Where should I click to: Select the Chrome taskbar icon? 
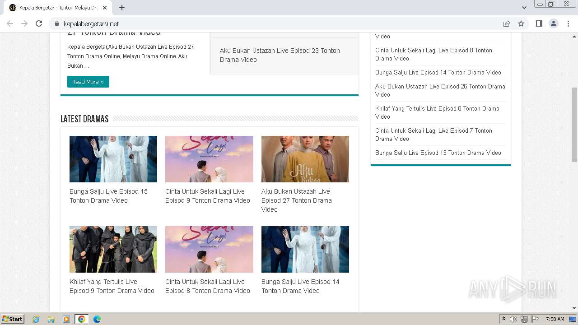pos(82,319)
